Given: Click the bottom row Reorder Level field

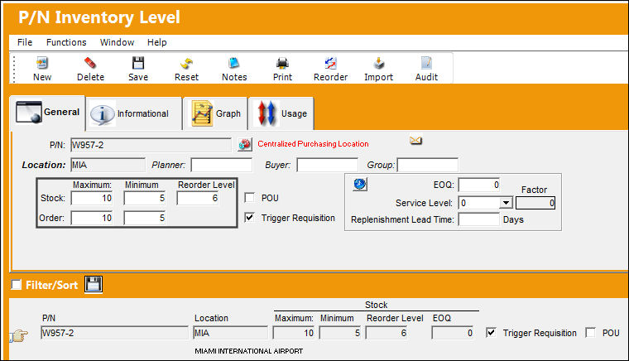Looking at the screenshot, I should tap(387, 333).
